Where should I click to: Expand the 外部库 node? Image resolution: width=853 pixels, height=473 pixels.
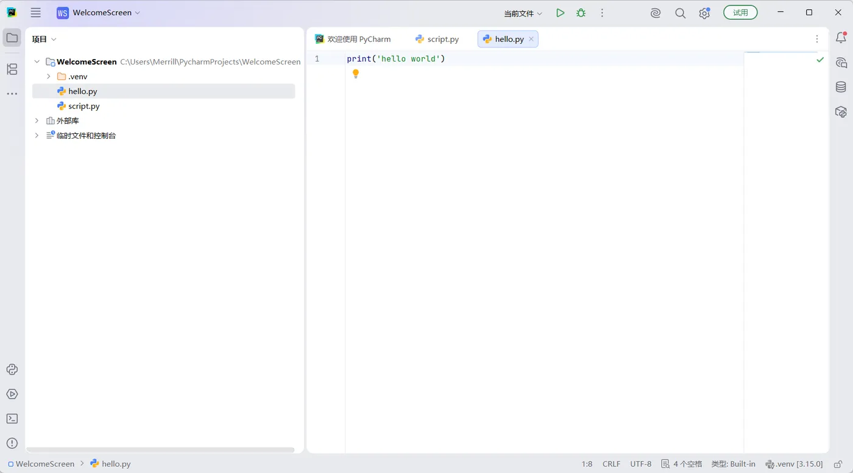pyautogui.click(x=37, y=121)
